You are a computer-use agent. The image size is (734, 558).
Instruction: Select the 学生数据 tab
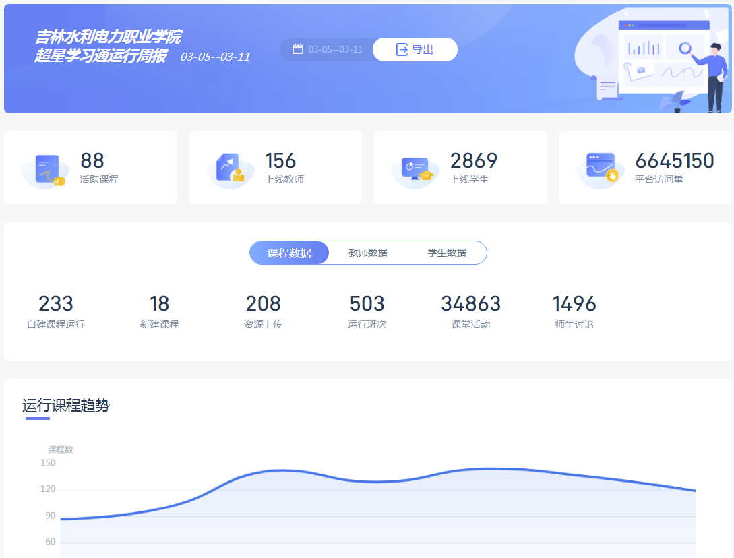pos(447,253)
